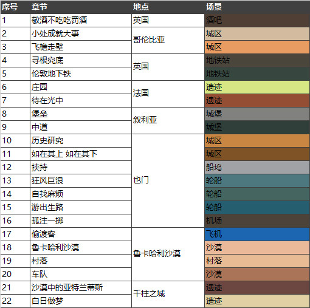The width and height of the screenshot is (310, 308).
Task: Click the cream 遗迹 scene cell in row 22
Action: (x=257, y=301)
